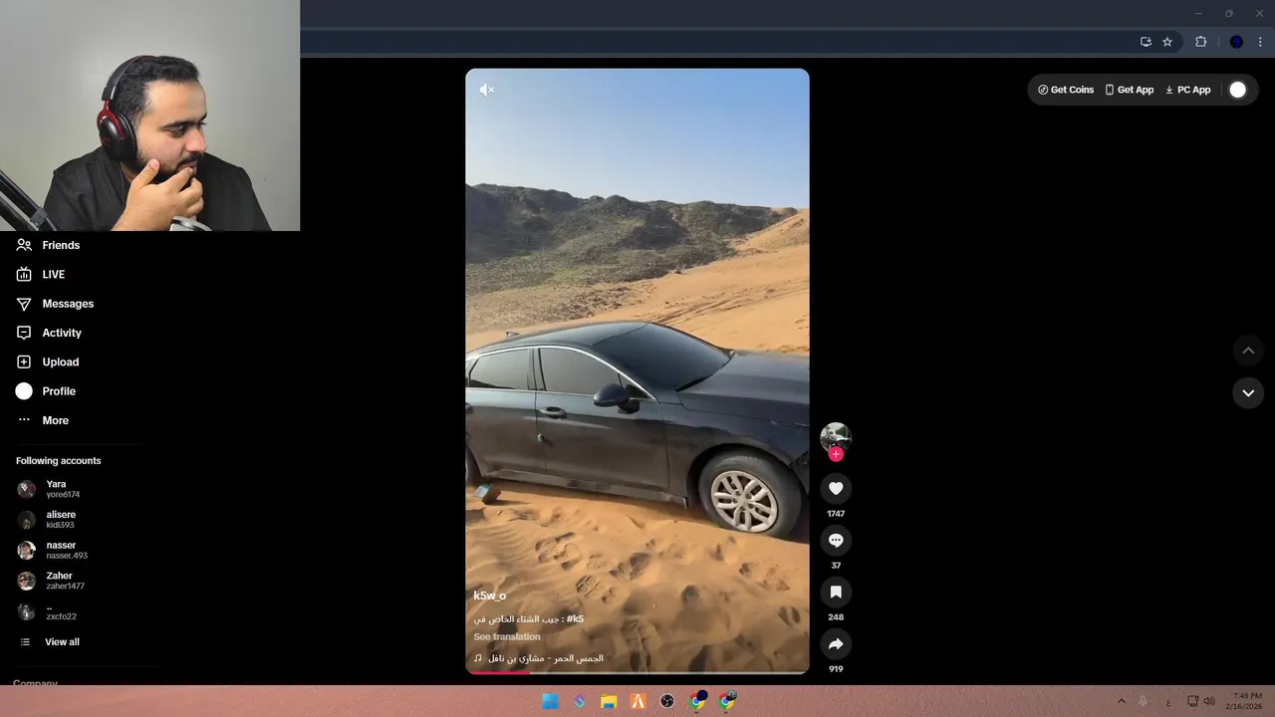Click Chrome's install app icon in address bar
This screenshot has width=1275, height=717.
pyautogui.click(x=1146, y=42)
